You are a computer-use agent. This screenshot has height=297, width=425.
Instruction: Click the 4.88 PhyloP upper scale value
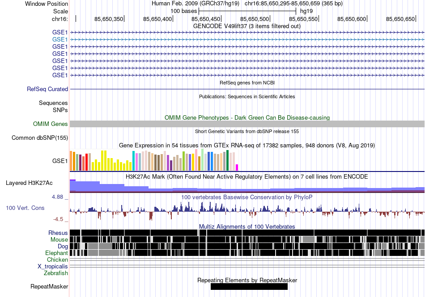point(57,197)
